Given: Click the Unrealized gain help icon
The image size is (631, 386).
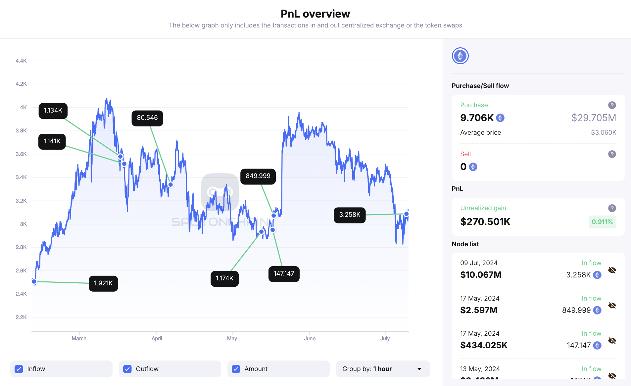Looking at the screenshot, I should point(612,208).
